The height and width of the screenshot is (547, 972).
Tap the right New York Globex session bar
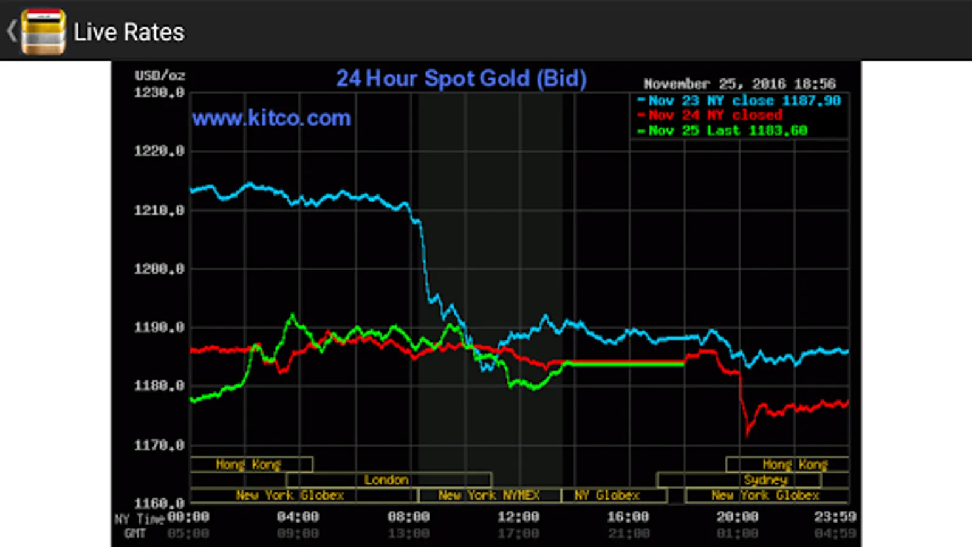767,495
